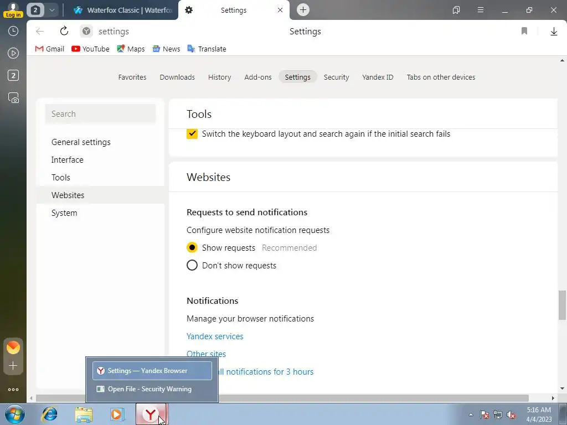Open the Gmail bookmark

[49, 49]
